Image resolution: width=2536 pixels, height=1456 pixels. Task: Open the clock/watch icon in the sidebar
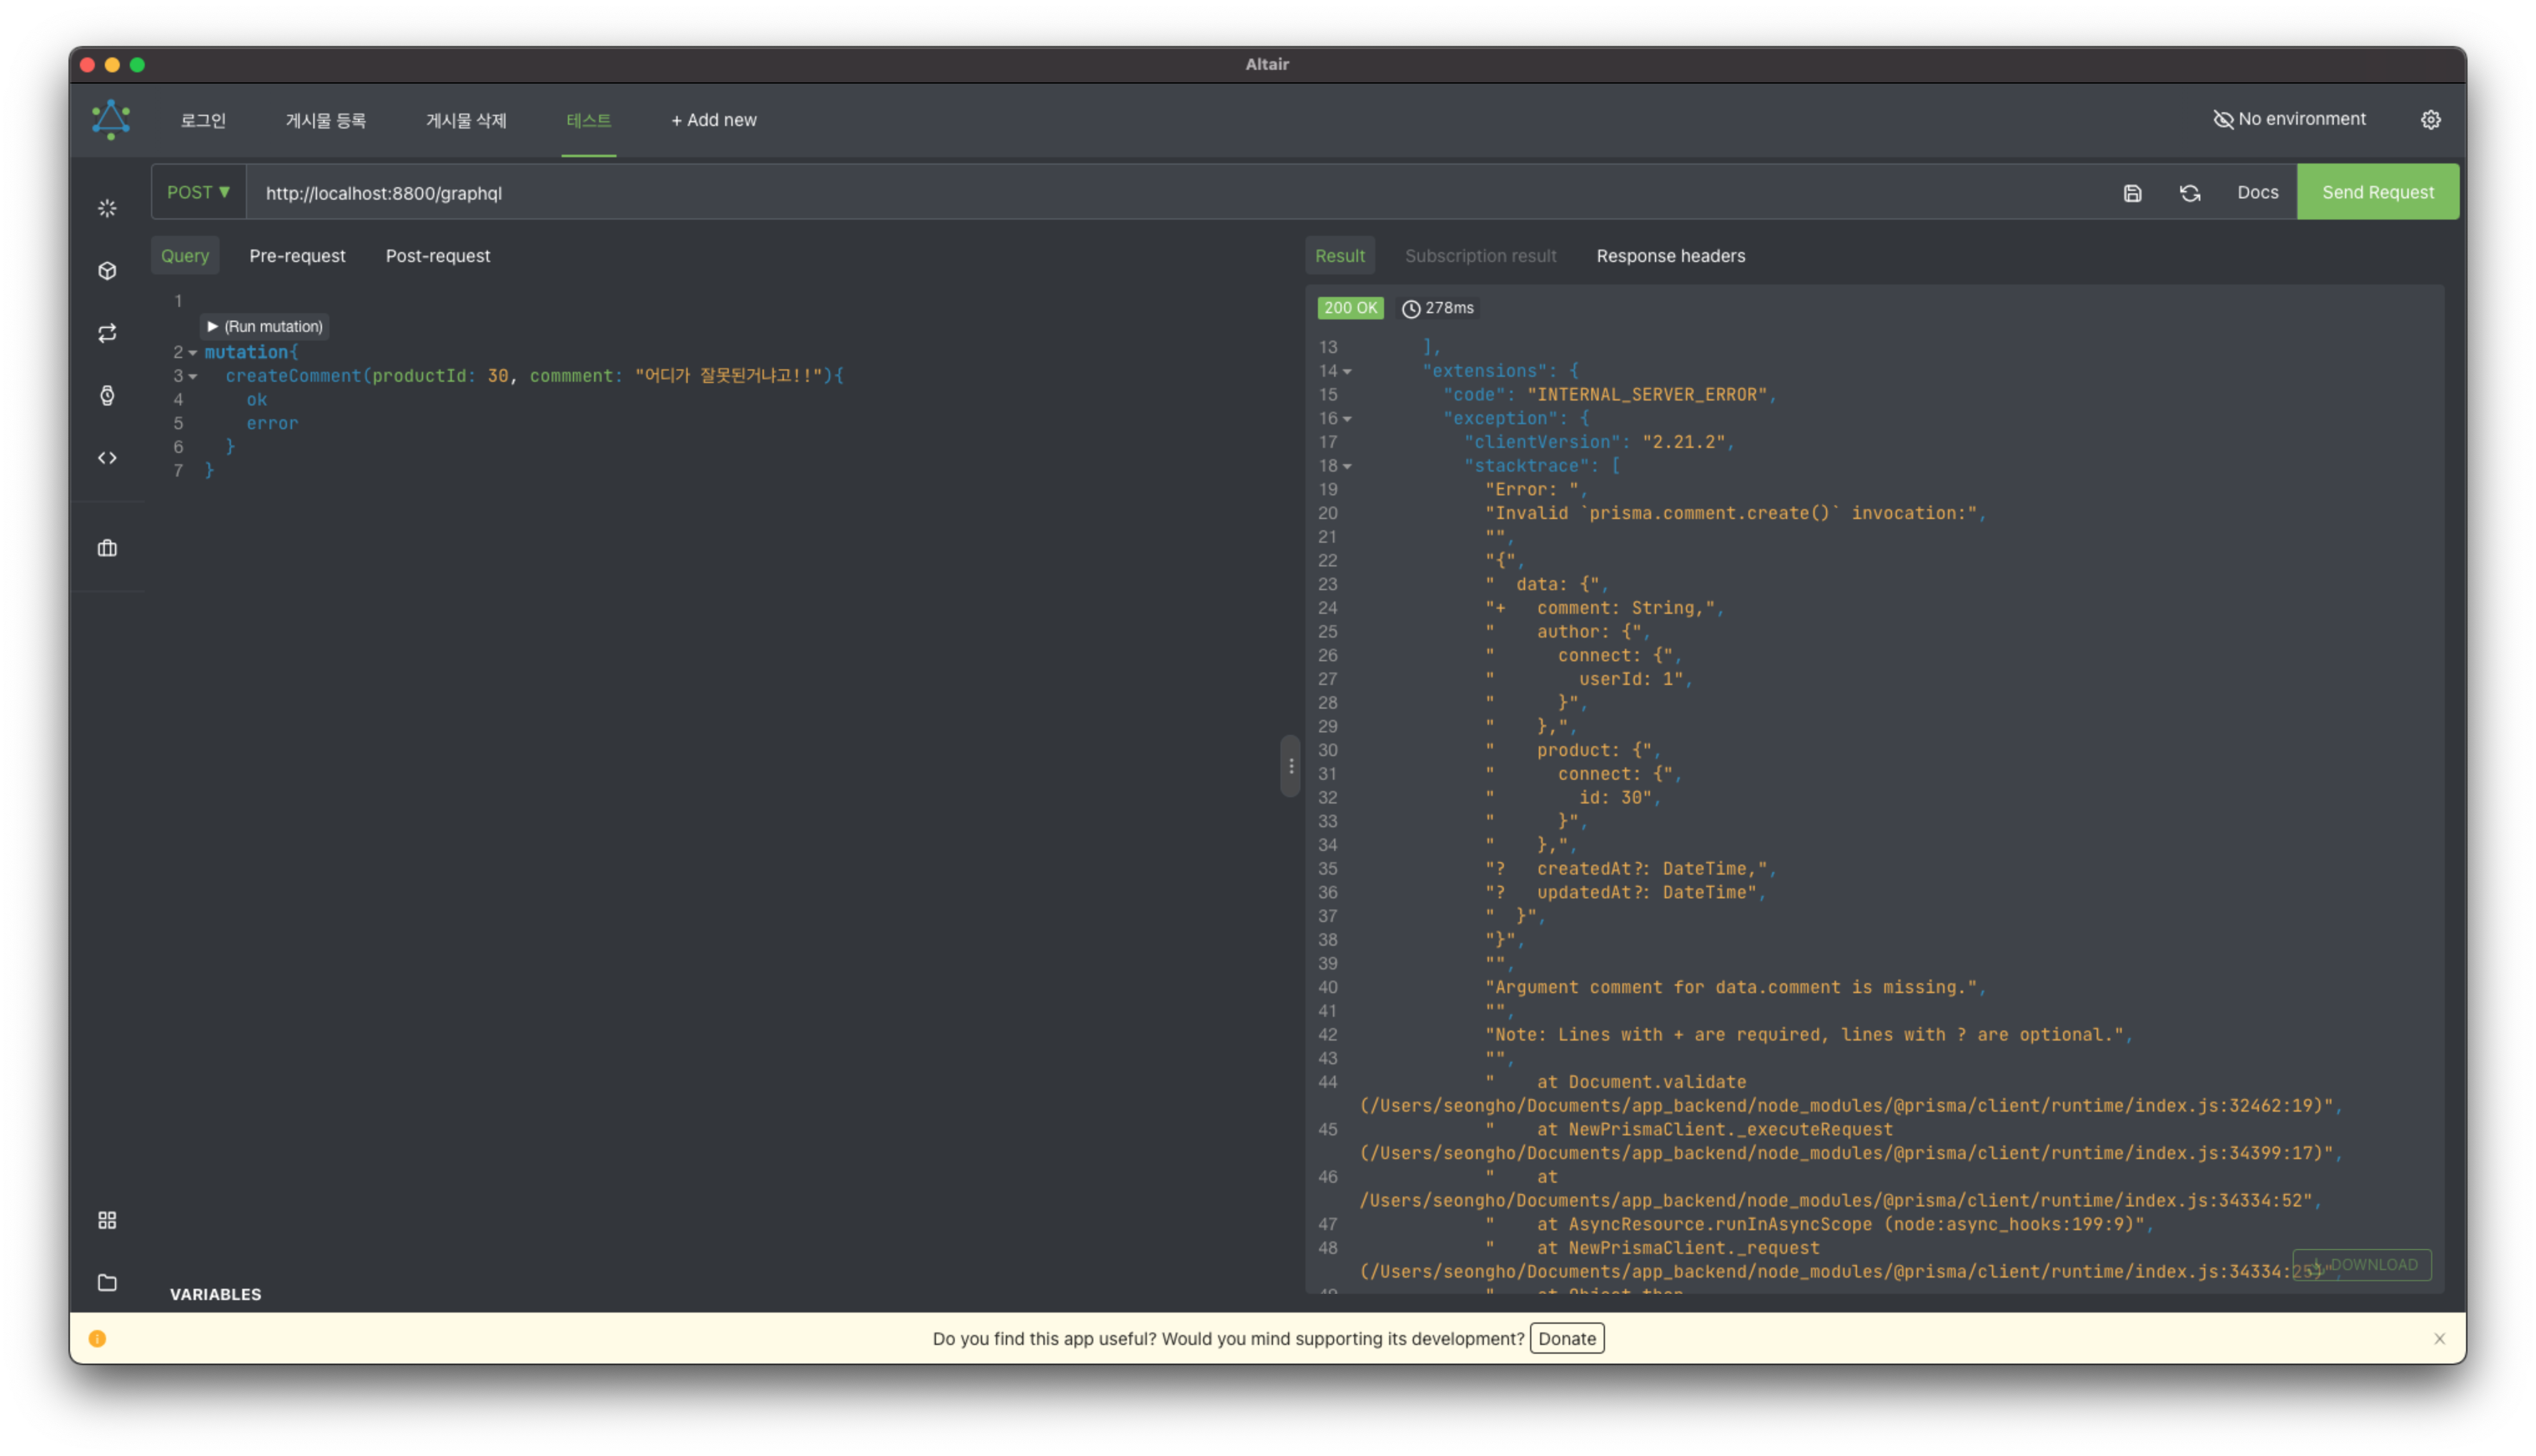click(x=107, y=395)
